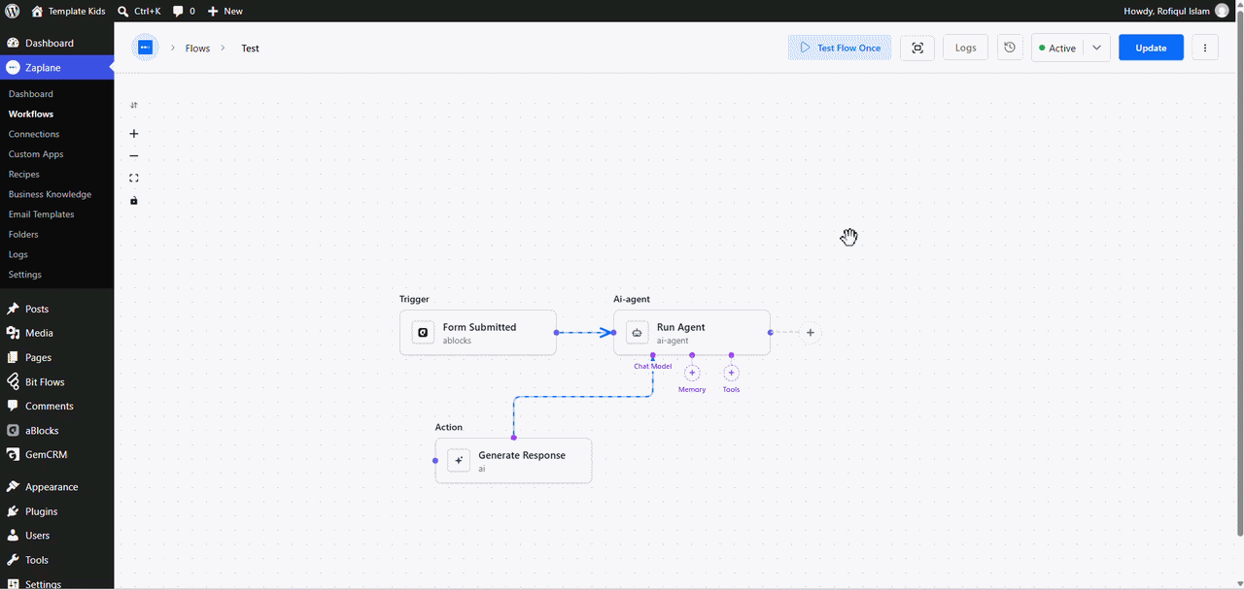Click the zoom in plus control

point(134,134)
